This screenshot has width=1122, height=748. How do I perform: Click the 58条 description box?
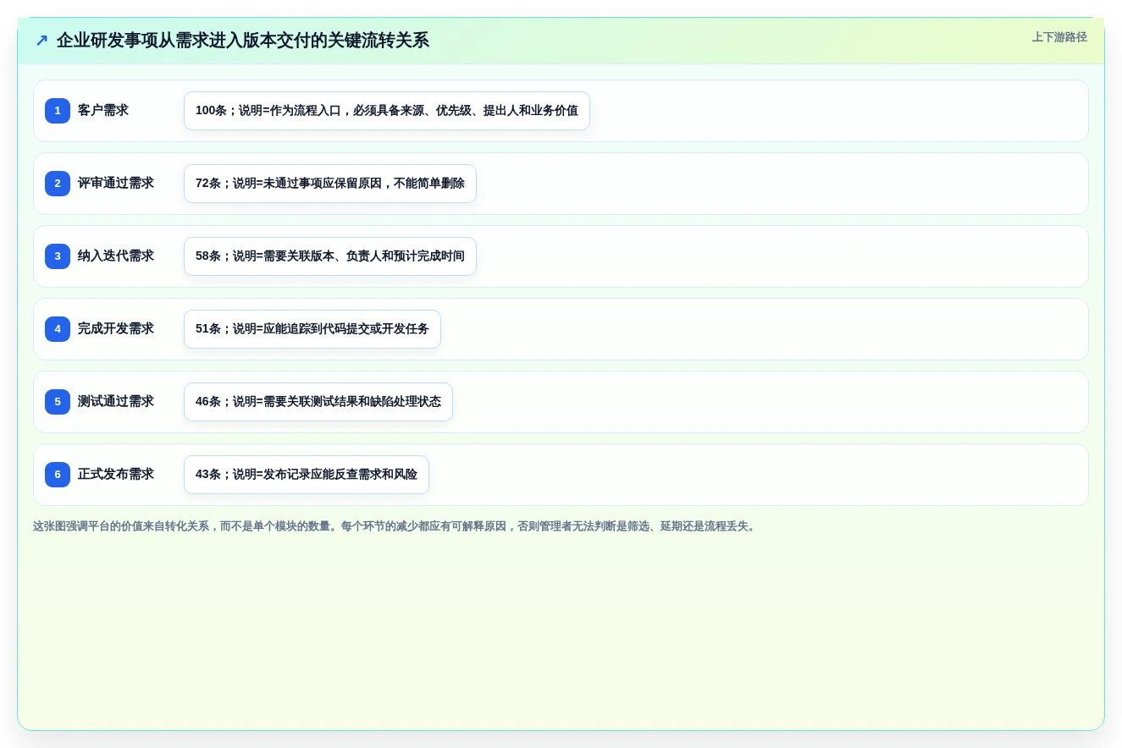(x=330, y=256)
